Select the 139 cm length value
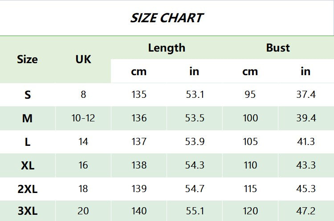Viewport: 334px width, 221px height. tap(139, 189)
